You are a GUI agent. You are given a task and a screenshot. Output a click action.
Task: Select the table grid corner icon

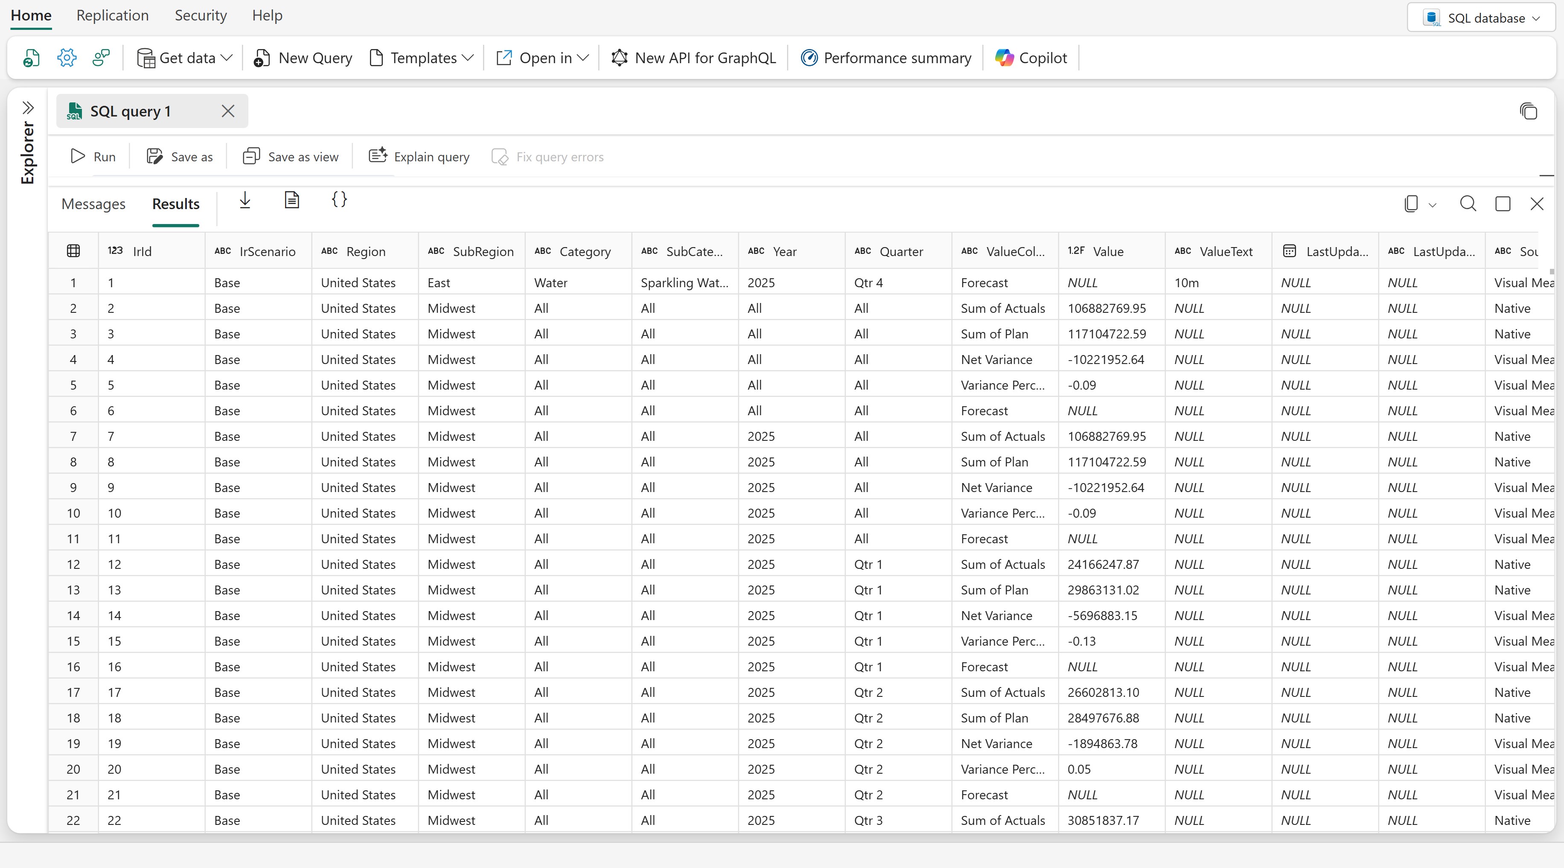pos(73,251)
